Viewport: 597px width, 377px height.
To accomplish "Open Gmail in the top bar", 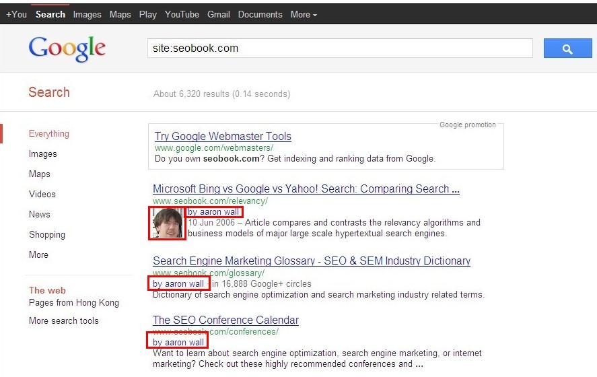I will pos(219,14).
